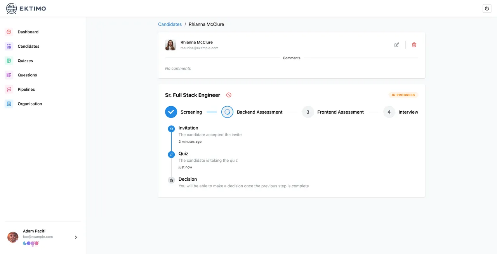Click the Invitation envelope timeline marker
This screenshot has width=497, height=254.
click(x=171, y=129)
